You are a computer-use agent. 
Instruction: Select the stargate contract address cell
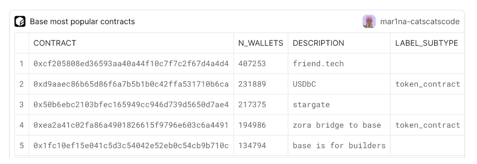[131, 105]
